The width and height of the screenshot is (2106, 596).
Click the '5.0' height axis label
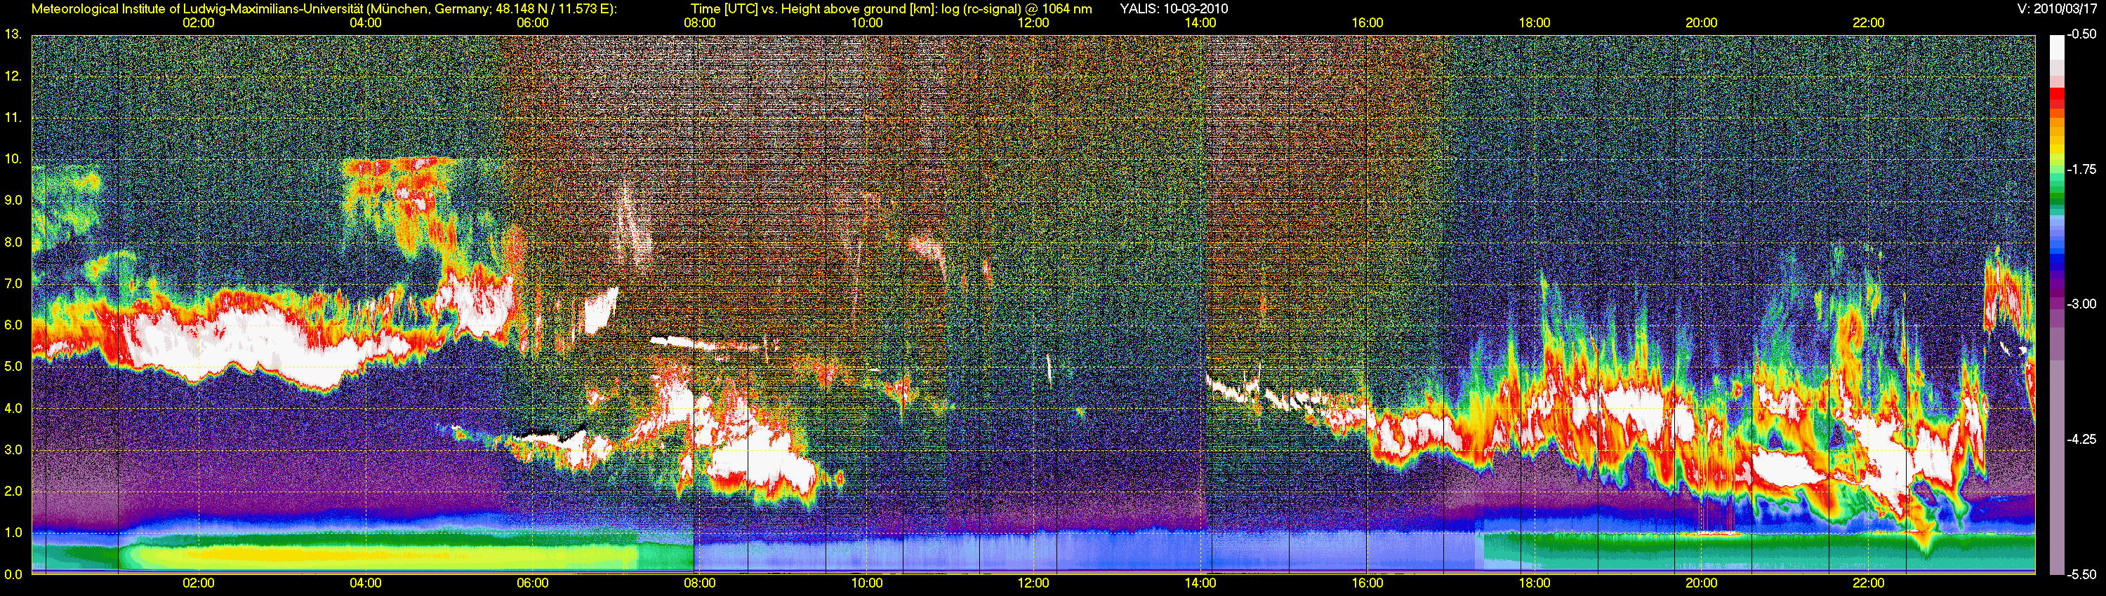(13, 367)
